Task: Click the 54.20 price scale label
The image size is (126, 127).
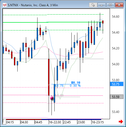Action: pyautogui.click(x=116, y=48)
